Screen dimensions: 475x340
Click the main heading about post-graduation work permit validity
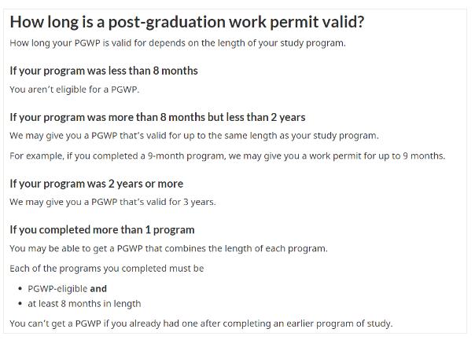pyautogui.click(x=186, y=22)
